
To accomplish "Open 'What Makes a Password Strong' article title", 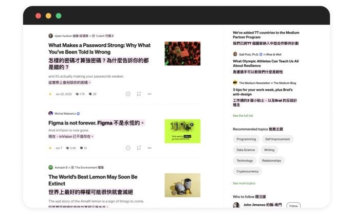I will point(100,48).
